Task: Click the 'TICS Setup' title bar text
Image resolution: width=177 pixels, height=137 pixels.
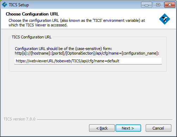Action: 19,5
